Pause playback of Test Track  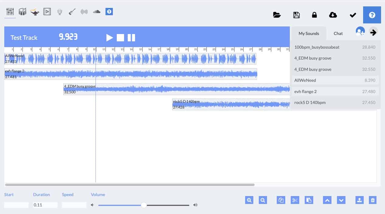click(131, 37)
